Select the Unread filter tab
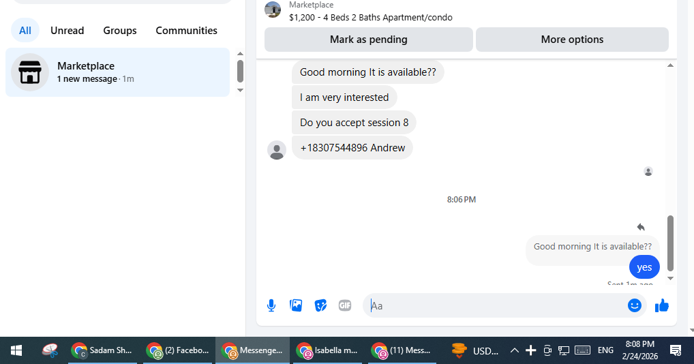The width and height of the screenshot is (694, 364). (x=67, y=31)
